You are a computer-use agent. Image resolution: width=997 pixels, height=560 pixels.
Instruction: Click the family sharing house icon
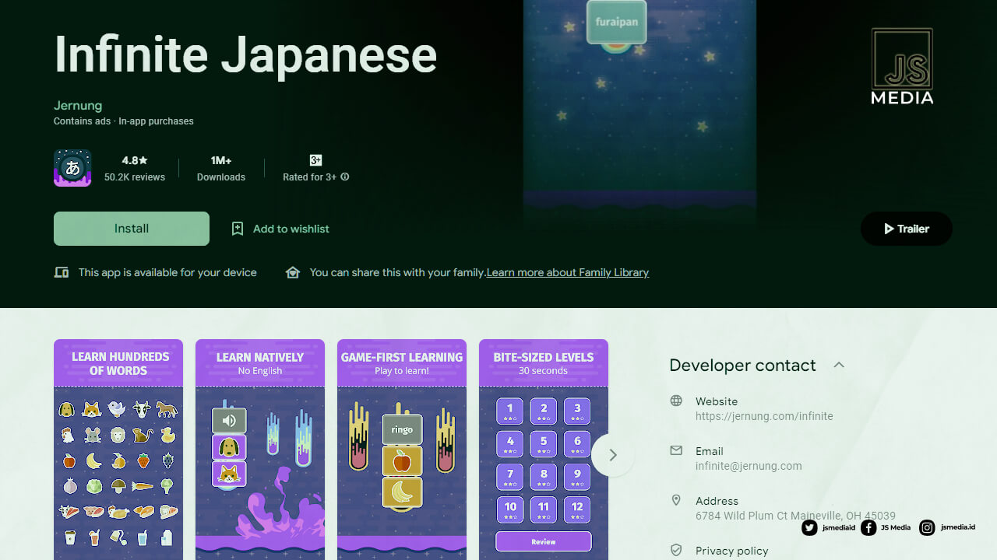coord(293,272)
